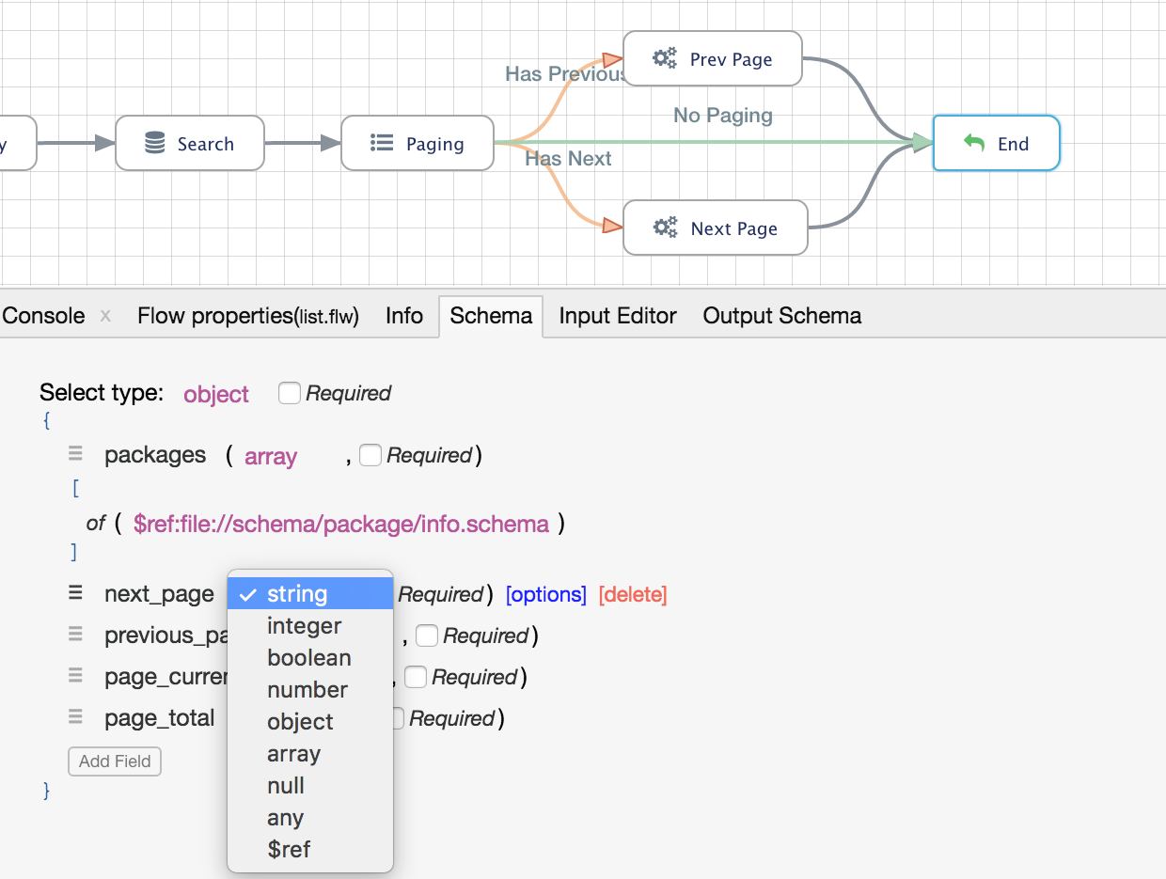This screenshot has width=1166, height=879.
Task: Open [options] link for next_page
Action: click(x=546, y=594)
